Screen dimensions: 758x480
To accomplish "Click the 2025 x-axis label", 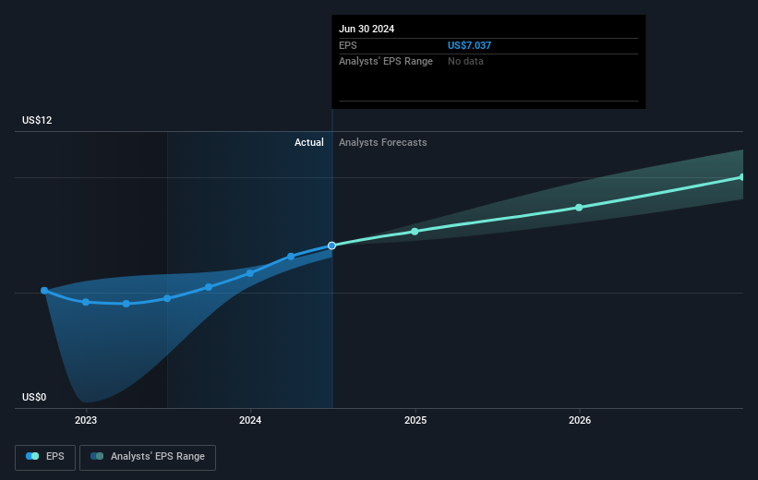I will (x=415, y=421).
